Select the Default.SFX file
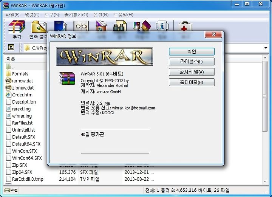The image size is (272, 197). point(23,137)
